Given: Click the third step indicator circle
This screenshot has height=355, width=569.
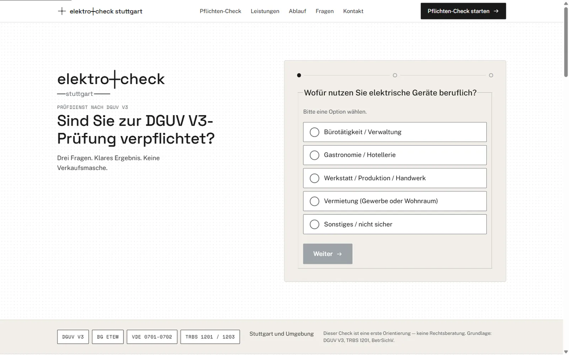Looking at the screenshot, I should tap(491, 75).
